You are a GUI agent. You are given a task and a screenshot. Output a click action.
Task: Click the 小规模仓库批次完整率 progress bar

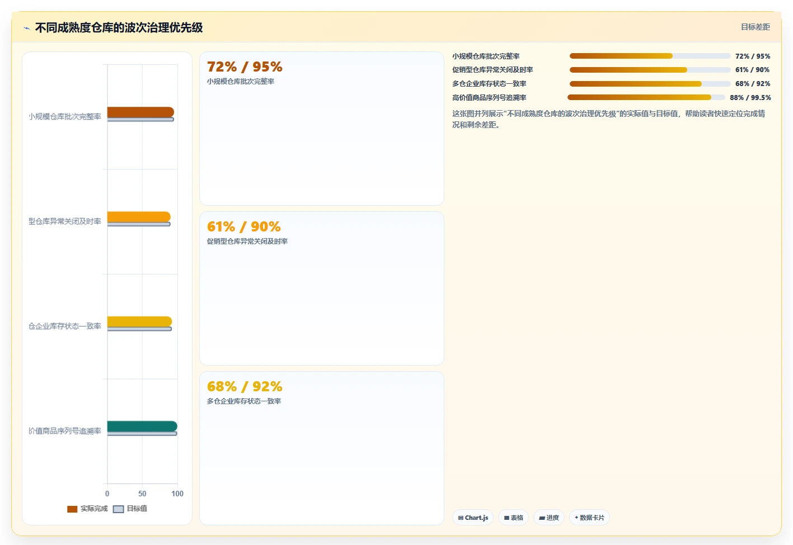tap(650, 56)
